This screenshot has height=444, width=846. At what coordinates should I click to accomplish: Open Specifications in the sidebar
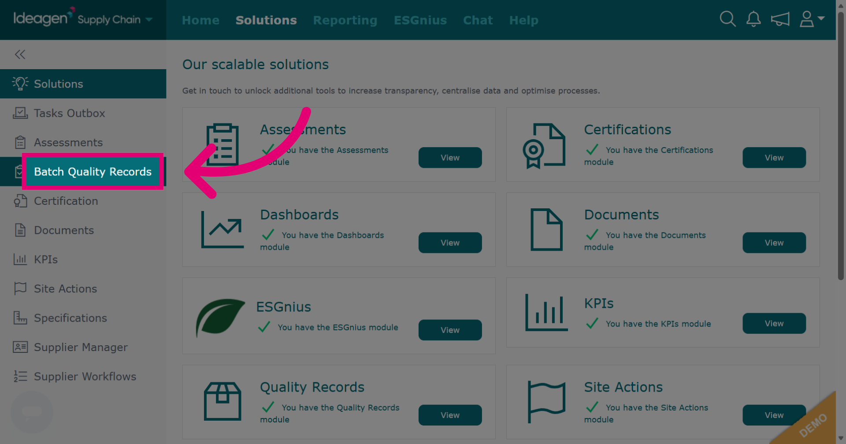pos(83,318)
